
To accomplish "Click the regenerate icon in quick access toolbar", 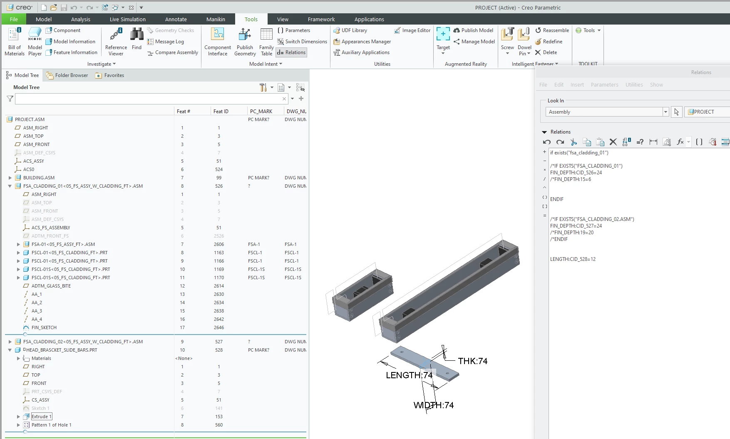I will (105, 7).
